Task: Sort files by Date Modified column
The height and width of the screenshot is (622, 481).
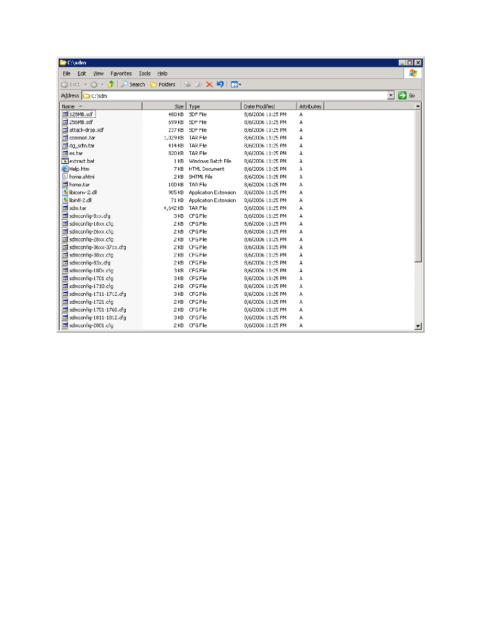Action: (268, 106)
